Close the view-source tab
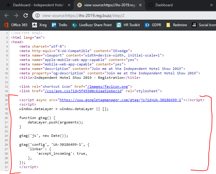216x174 pixels. 140,5
